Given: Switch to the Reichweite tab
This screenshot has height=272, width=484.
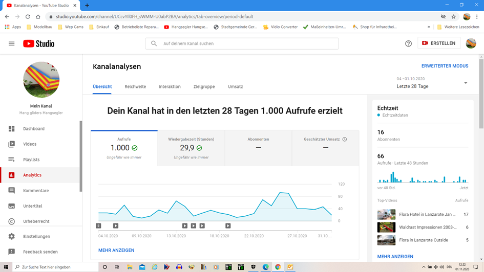Looking at the screenshot, I should [x=135, y=87].
